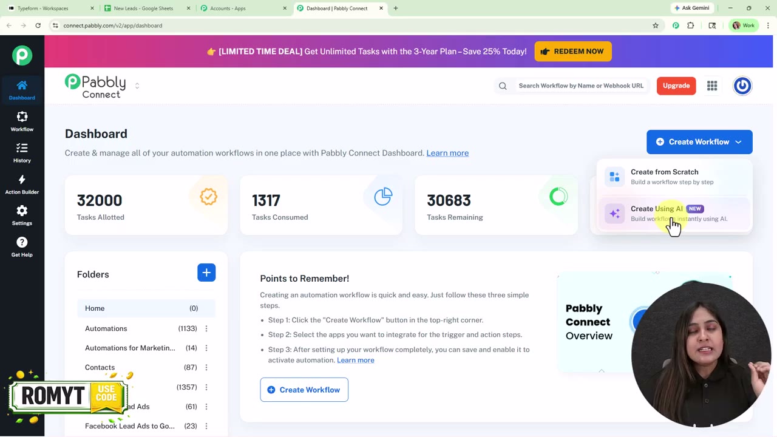Open options menu for folder with 1357 items
The image size is (777, 437).
(206, 387)
